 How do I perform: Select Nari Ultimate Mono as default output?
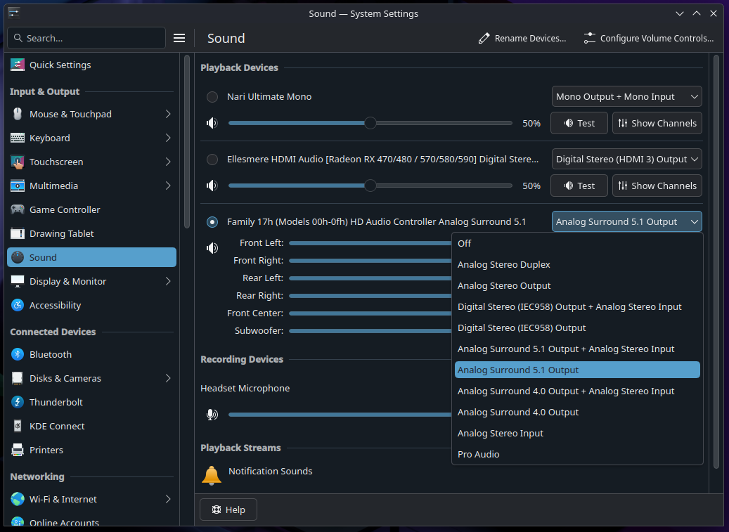[212, 97]
